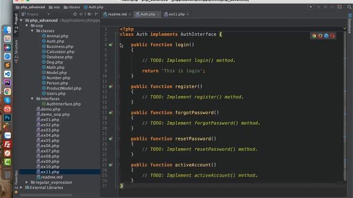Open Sublime Text from the dock
Screen dimensions: 353x198
coord(7,65)
